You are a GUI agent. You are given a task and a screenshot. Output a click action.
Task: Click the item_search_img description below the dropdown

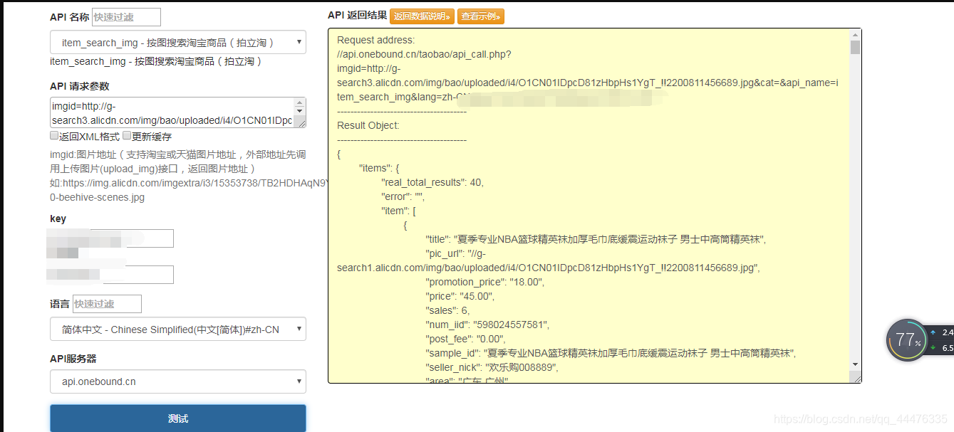156,61
